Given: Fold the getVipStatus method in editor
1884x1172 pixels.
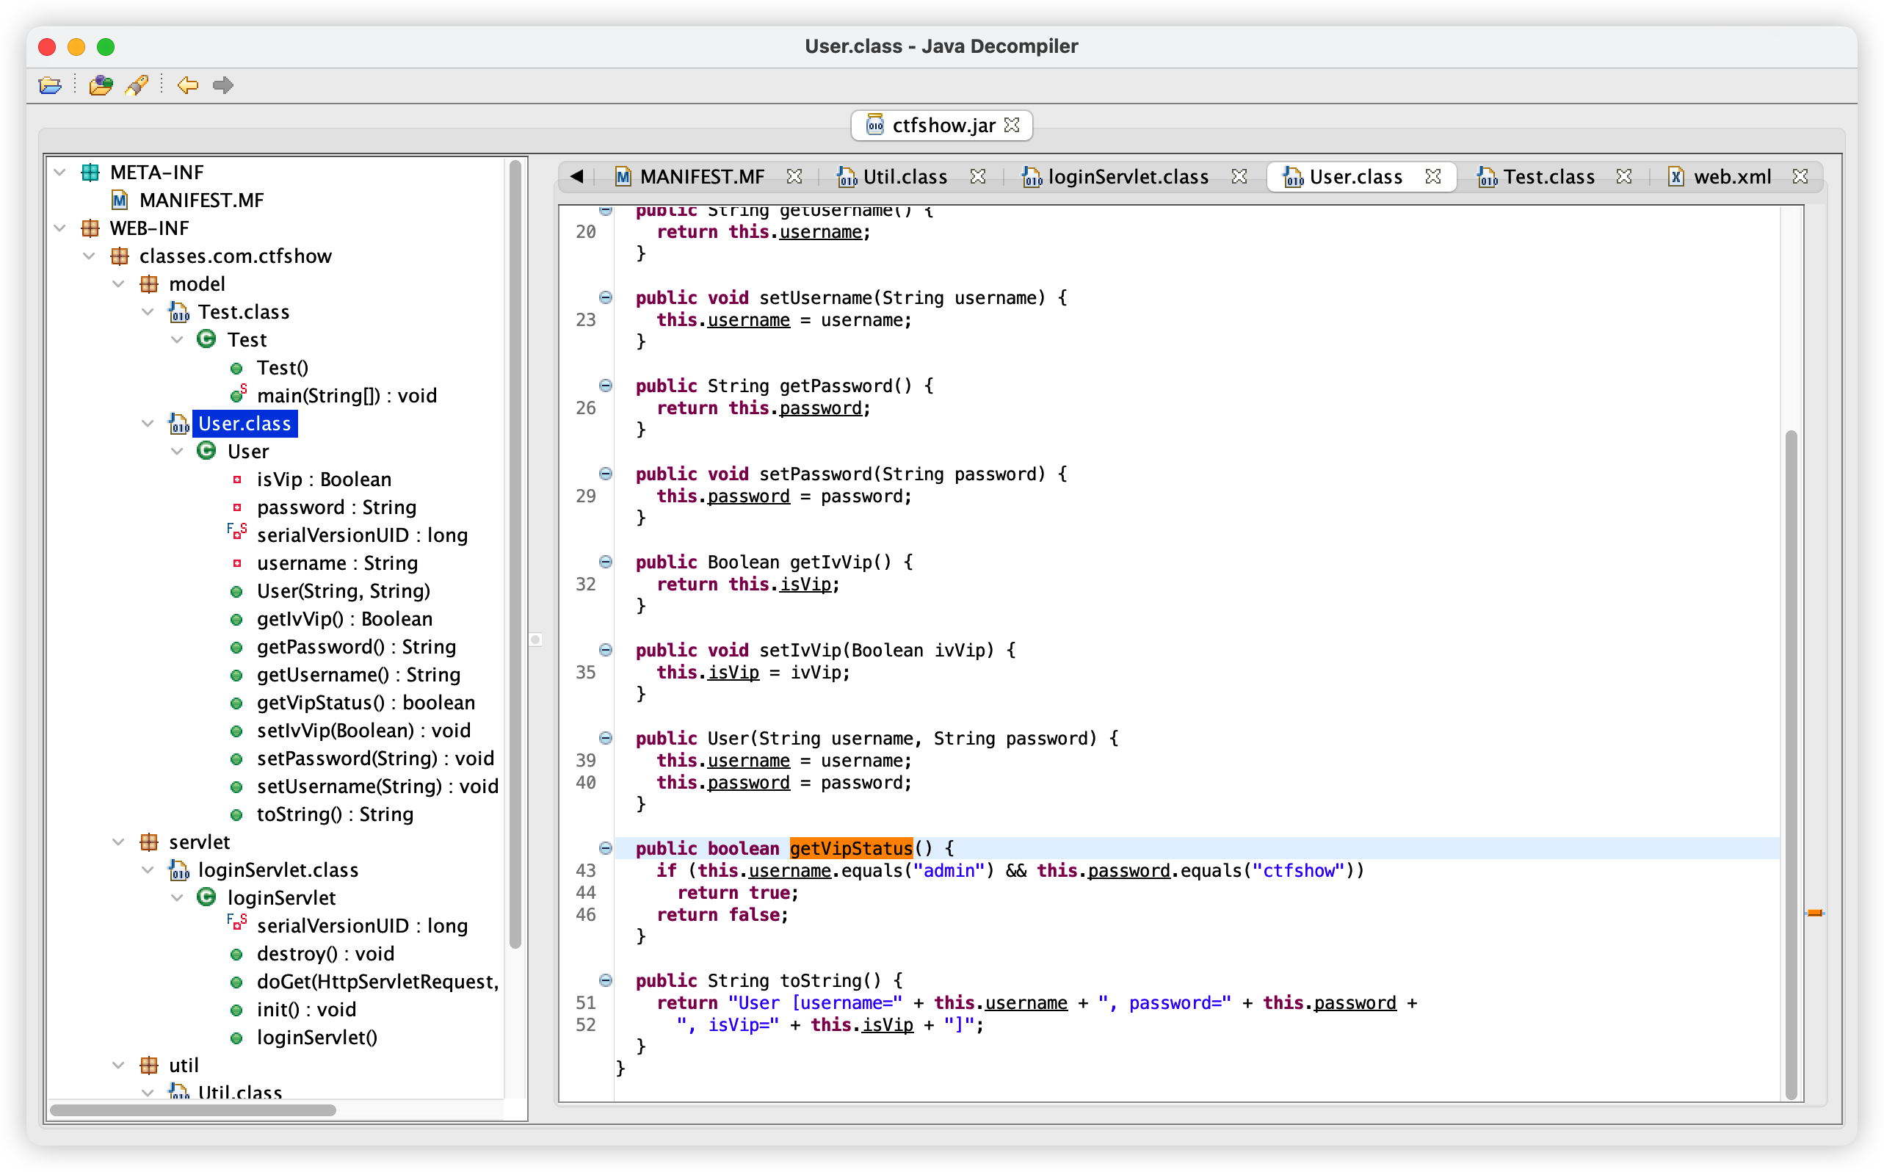Looking at the screenshot, I should point(606,848).
